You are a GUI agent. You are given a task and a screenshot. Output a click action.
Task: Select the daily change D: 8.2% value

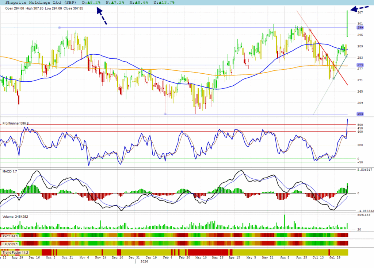pos(91,3)
